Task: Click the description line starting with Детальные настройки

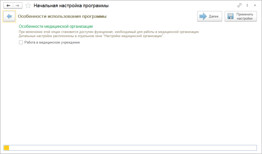Action: [x=91, y=36]
